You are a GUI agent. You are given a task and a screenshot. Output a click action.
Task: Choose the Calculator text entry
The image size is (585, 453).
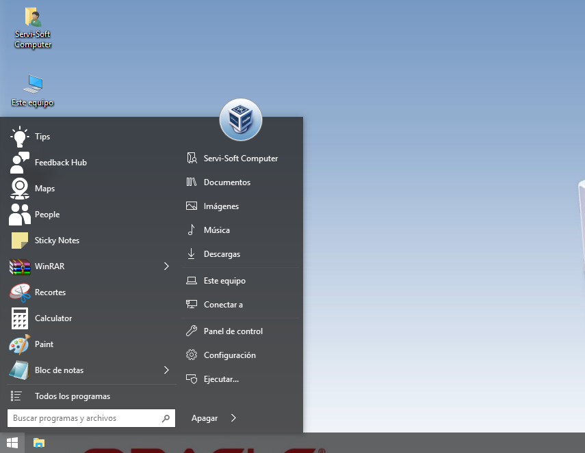point(53,318)
